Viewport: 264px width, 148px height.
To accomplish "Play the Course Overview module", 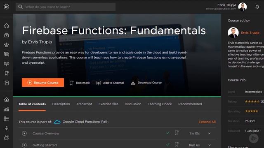I will (24, 133).
